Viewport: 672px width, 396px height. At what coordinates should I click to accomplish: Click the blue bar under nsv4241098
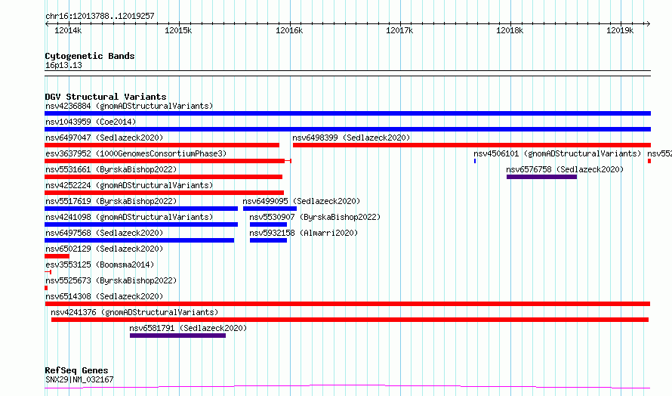point(141,224)
